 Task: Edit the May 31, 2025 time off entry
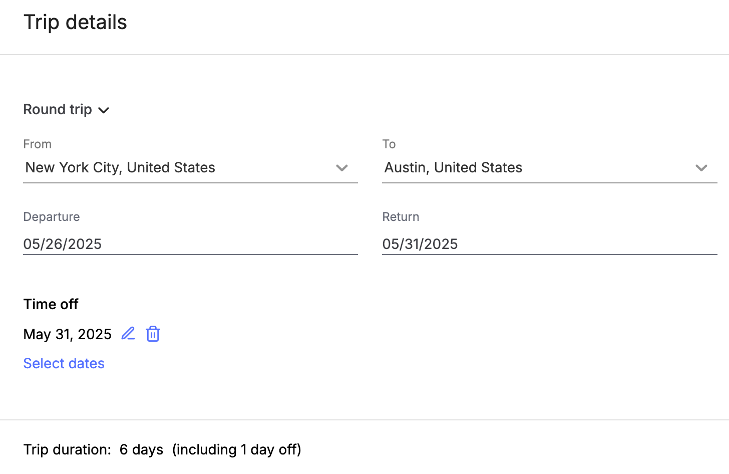[128, 334]
